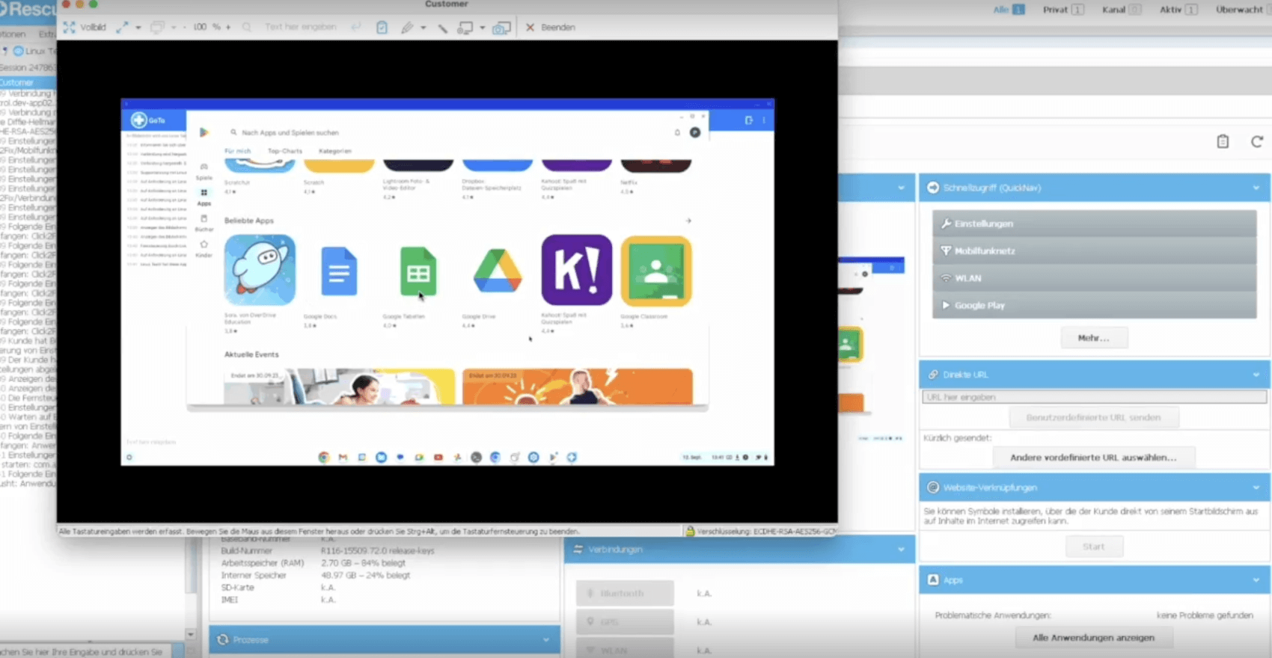Click Beenden to end the session

click(550, 27)
